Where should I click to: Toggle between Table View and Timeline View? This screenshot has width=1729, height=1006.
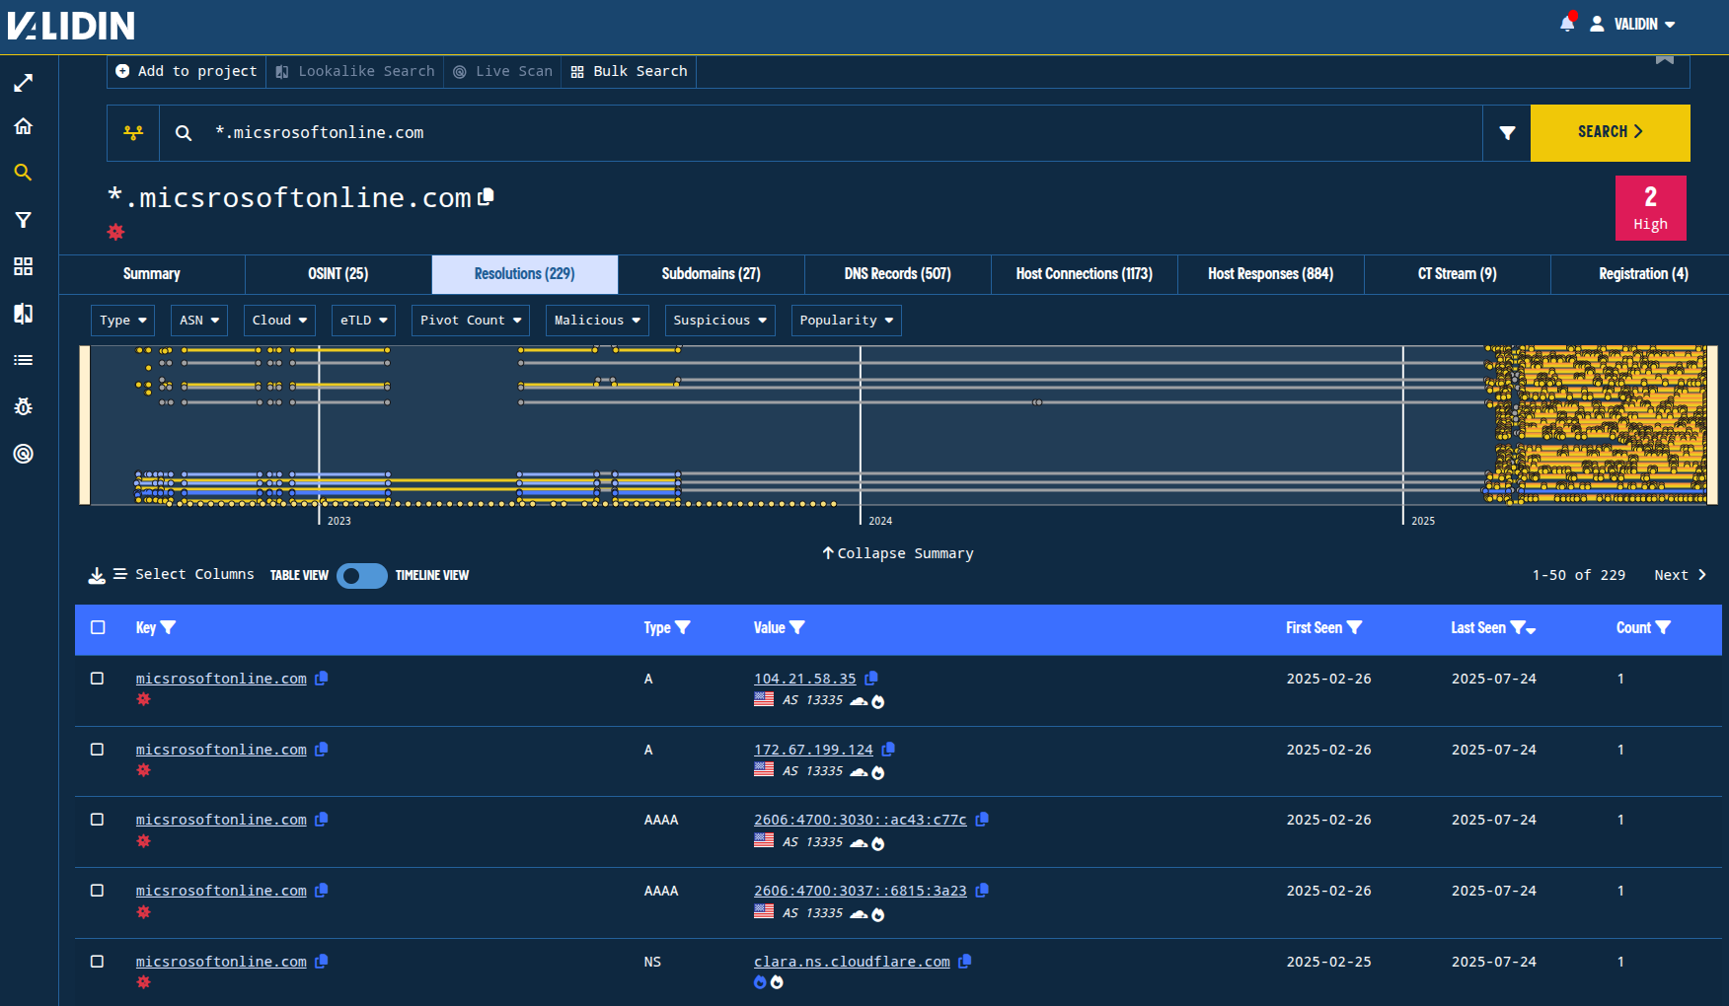click(361, 576)
